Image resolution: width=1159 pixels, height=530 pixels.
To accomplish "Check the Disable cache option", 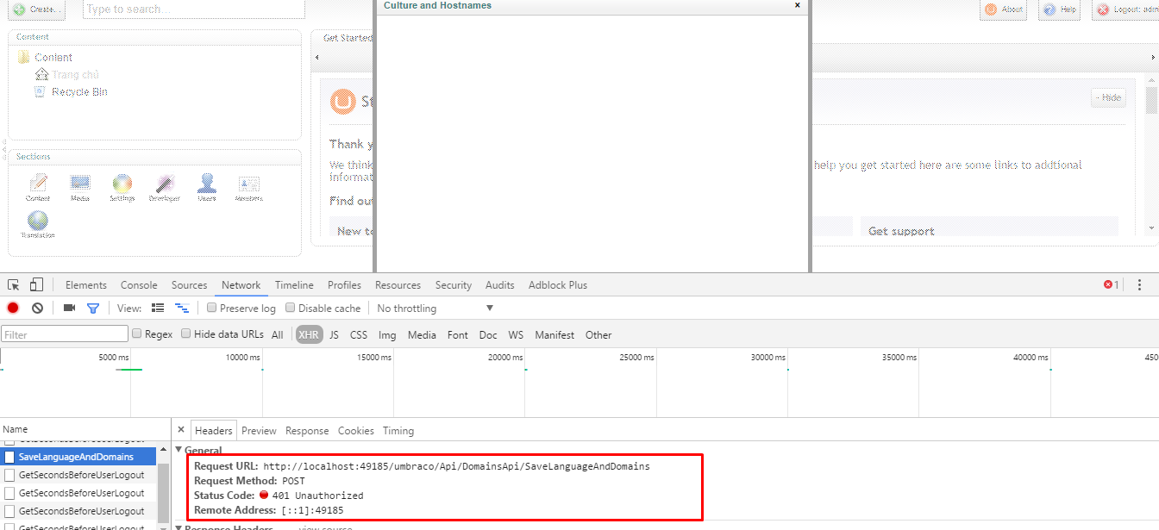I will click(291, 308).
